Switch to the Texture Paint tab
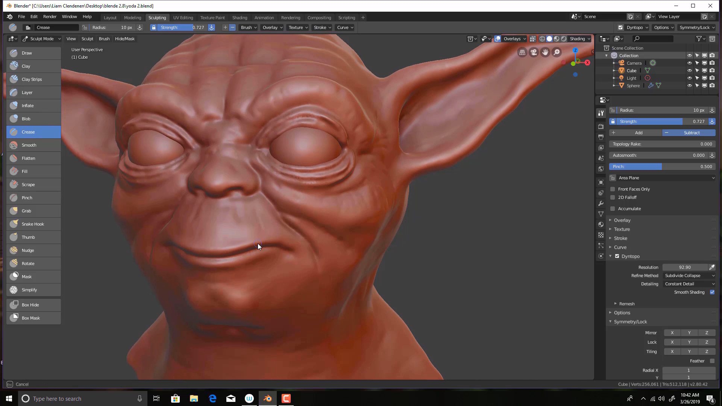 212,18
